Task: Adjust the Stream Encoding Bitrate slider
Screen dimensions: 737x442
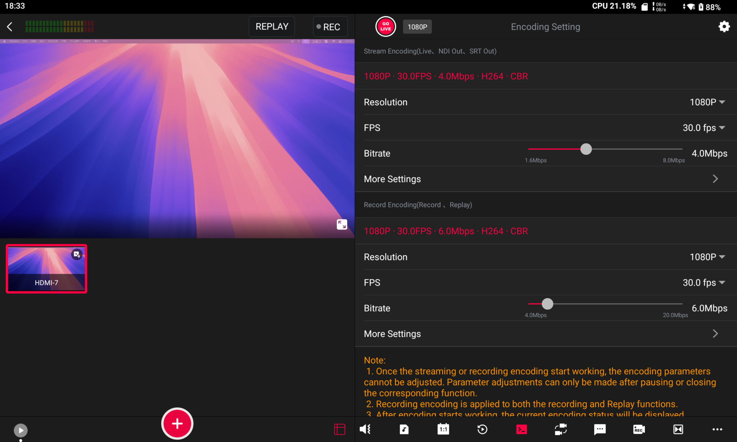Action: (x=586, y=149)
